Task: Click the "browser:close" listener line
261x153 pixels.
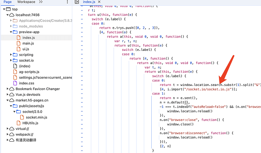Action: tap(192, 120)
